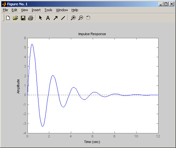Click the x-axis tick label '6'

[x=92, y=136]
